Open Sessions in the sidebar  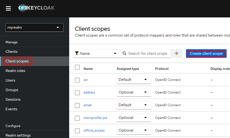(34, 99)
